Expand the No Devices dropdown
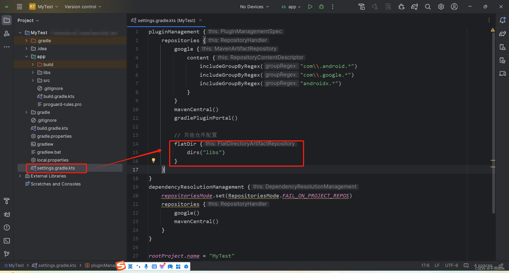Viewport: 509px width, 273px height. (x=254, y=7)
